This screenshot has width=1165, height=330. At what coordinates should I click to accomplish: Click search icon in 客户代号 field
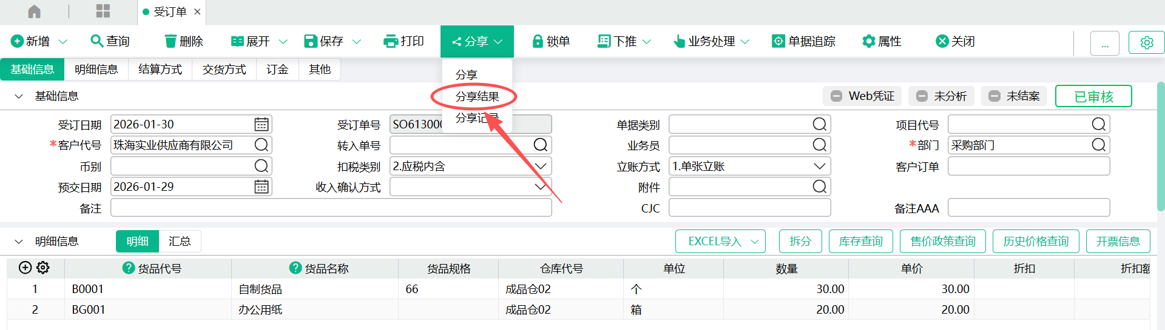click(x=262, y=145)
